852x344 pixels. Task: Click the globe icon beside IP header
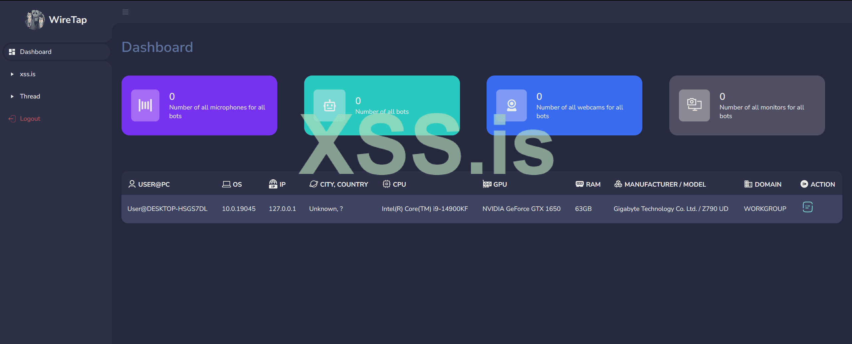(x=273, y=184)
